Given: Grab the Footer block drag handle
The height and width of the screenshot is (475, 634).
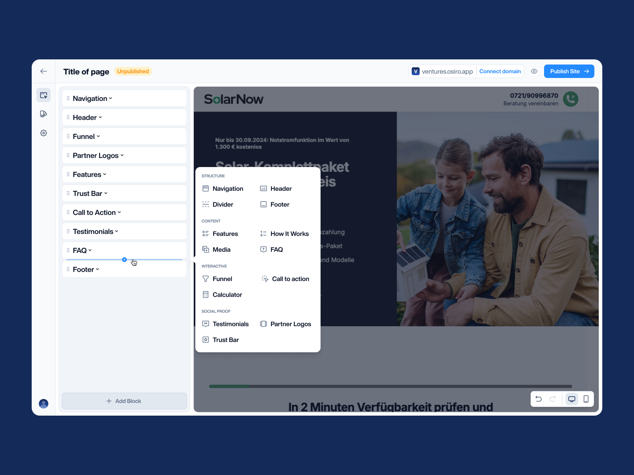Looking at the screenshot, I should [x=68, y=269].
